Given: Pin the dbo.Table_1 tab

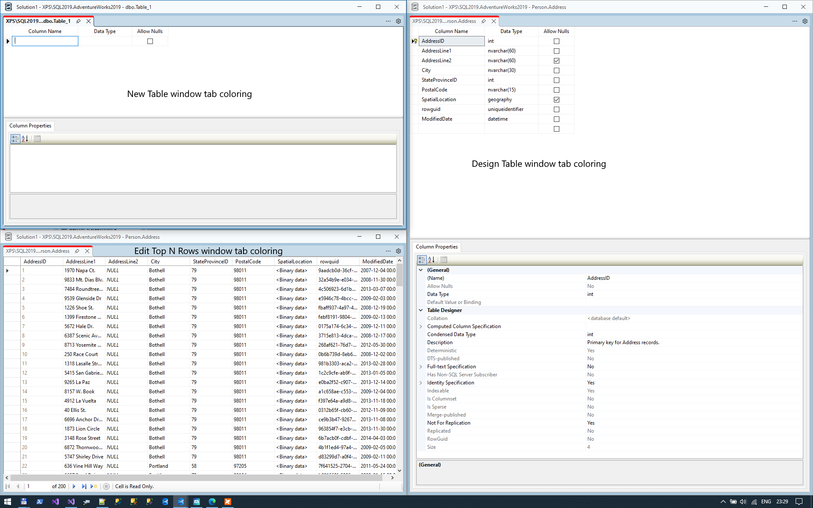Looking at the screenshot, I should coord(78,21).
